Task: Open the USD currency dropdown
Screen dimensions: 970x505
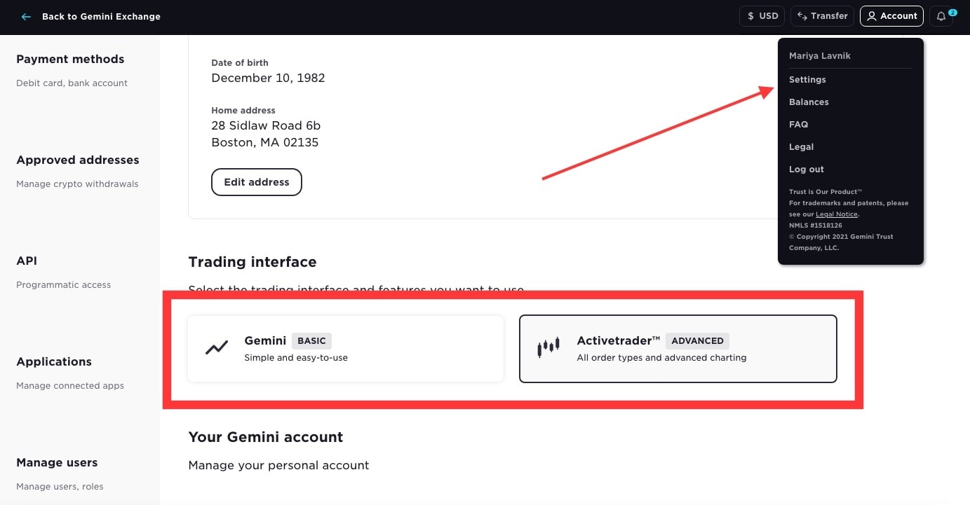Action: point(762,15)
